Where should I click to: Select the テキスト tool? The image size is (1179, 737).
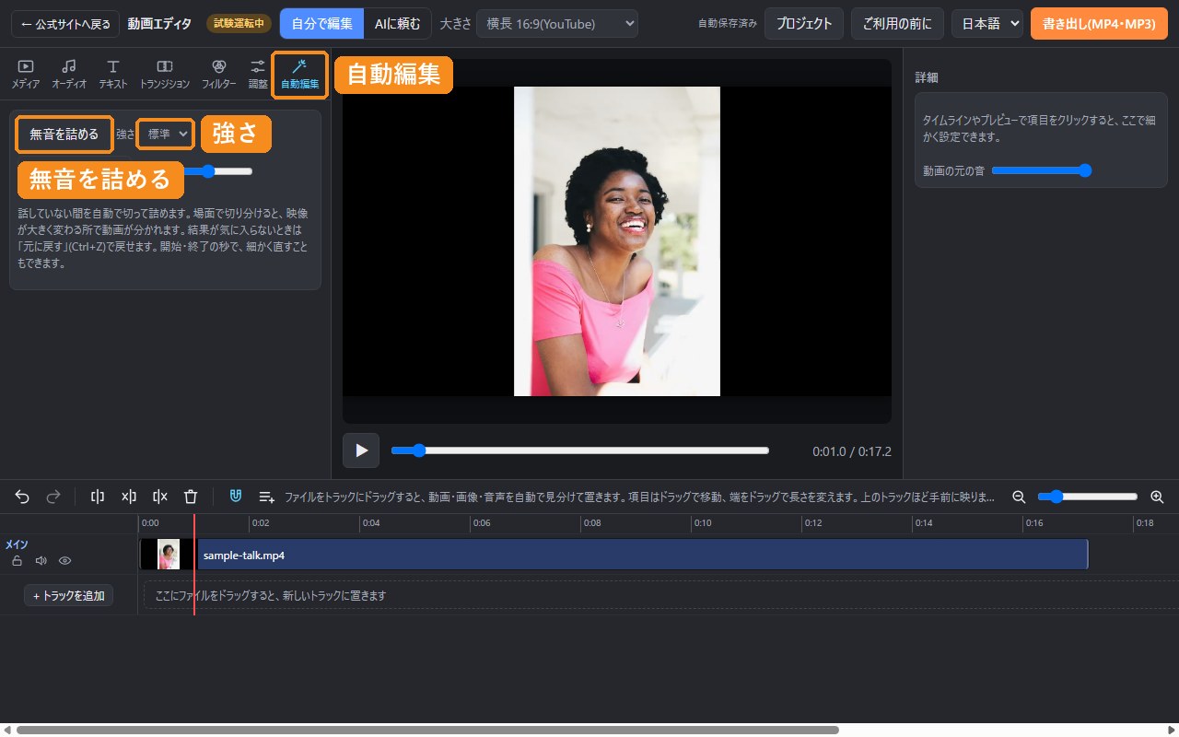pyautogui.click(x=113, y=75)
